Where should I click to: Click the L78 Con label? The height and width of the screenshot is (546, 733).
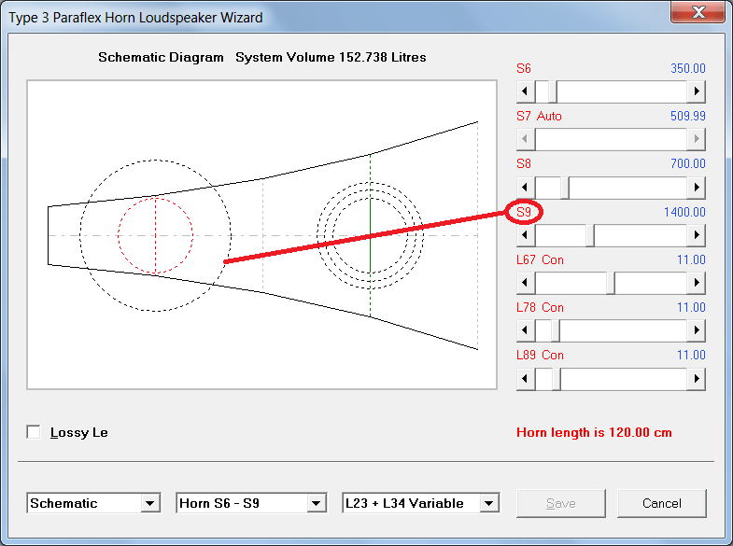(540, 307)
